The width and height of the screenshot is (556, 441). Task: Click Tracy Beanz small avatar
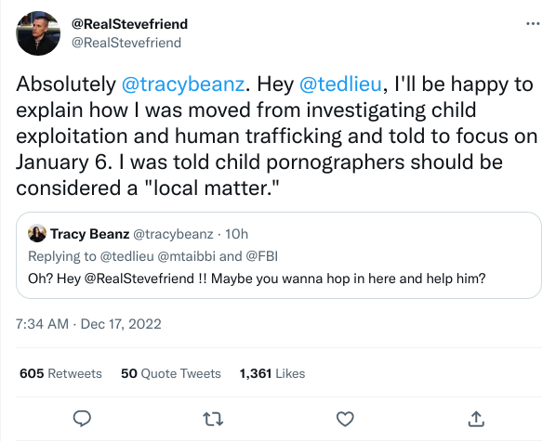tap(37, 233)
